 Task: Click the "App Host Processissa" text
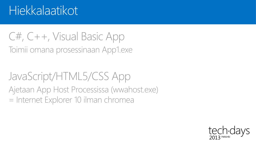[73, 90]
